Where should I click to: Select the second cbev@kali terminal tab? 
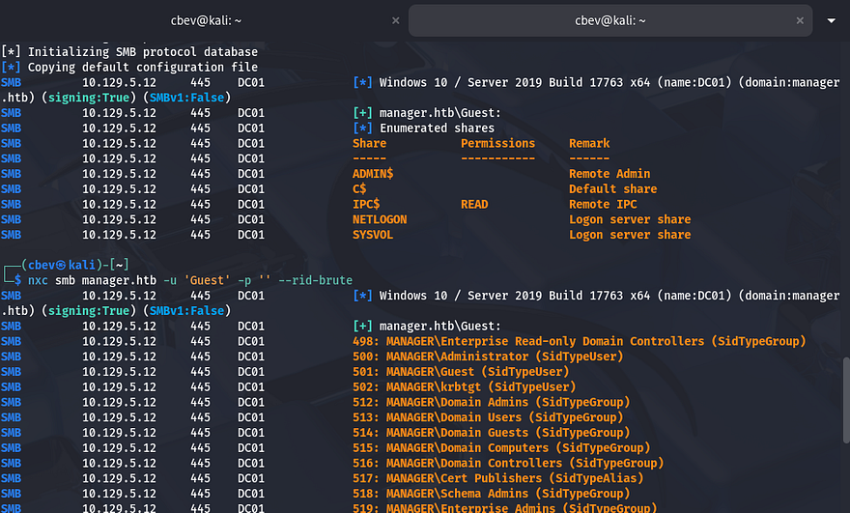pyautogui.click(x=609, y=19)
